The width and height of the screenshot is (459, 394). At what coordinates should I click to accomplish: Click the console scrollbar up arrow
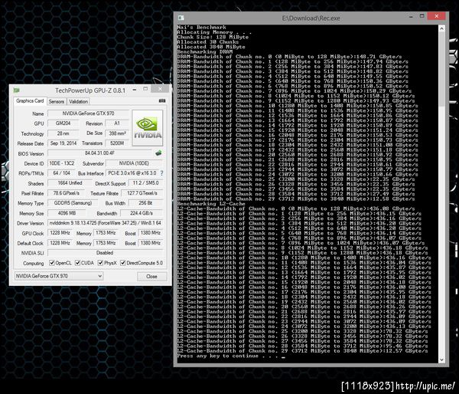[x=441, y=28]
